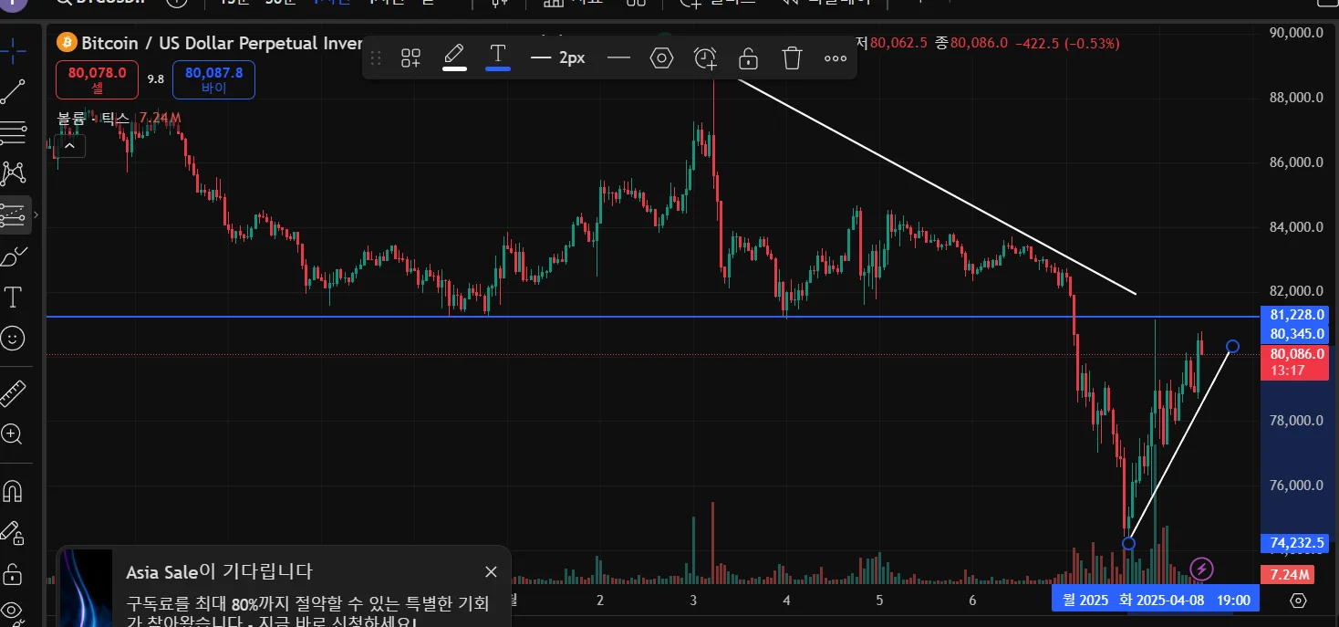Screen dimensions: 1339x627
Task: Toggle lock all drawings in sidebar
Action: coord(13,573)
